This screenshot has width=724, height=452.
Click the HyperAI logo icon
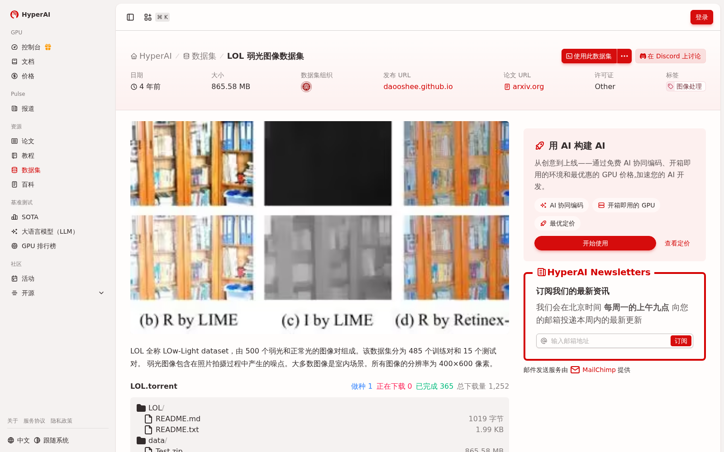pyautogui.click(x=14, y=14)
